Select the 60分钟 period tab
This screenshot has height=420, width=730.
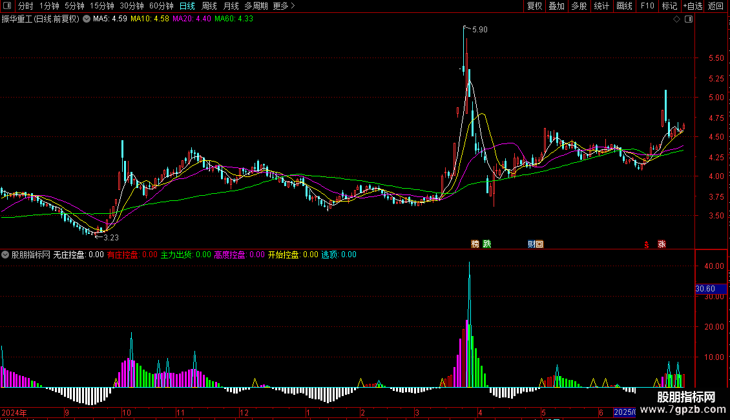(x=162, y=6)
